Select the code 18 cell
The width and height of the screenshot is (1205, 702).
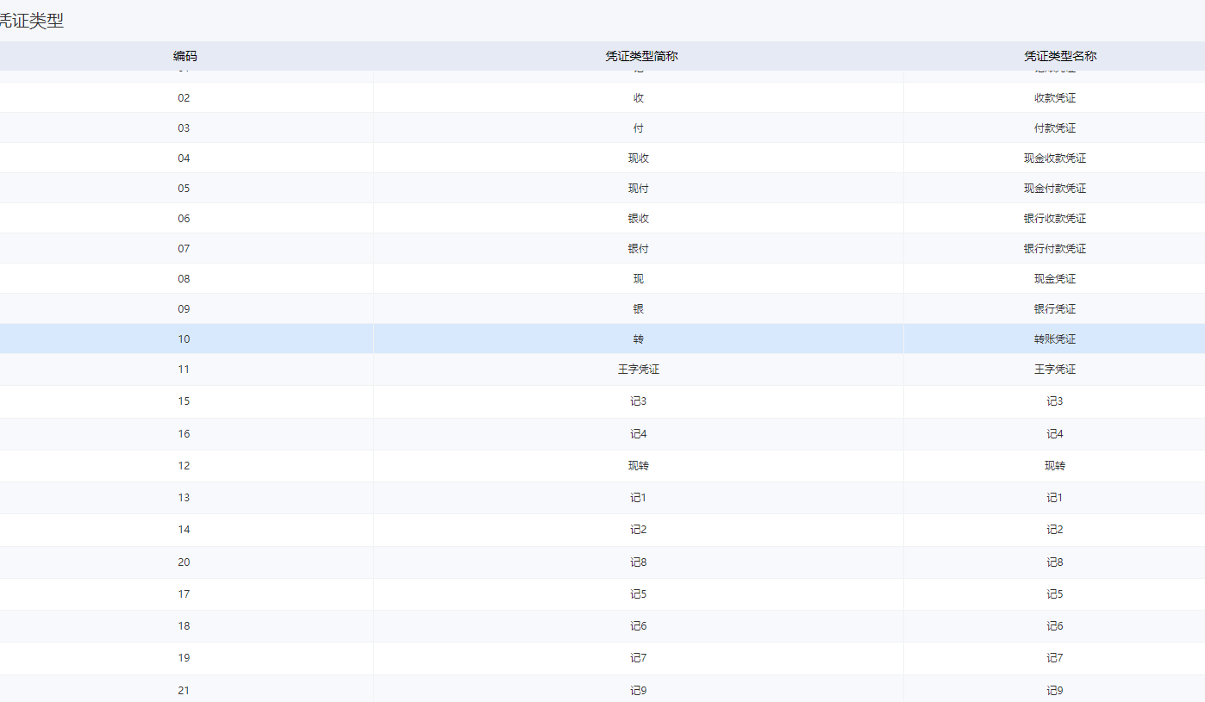(184, 626)
